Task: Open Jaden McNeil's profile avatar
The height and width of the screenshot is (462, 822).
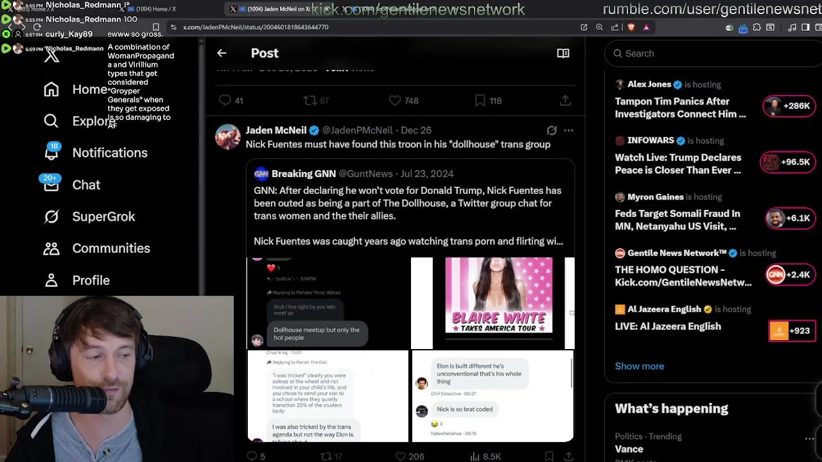Action: 228,137
